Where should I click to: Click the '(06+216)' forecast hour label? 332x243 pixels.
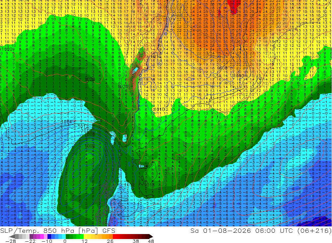[314, 230]
